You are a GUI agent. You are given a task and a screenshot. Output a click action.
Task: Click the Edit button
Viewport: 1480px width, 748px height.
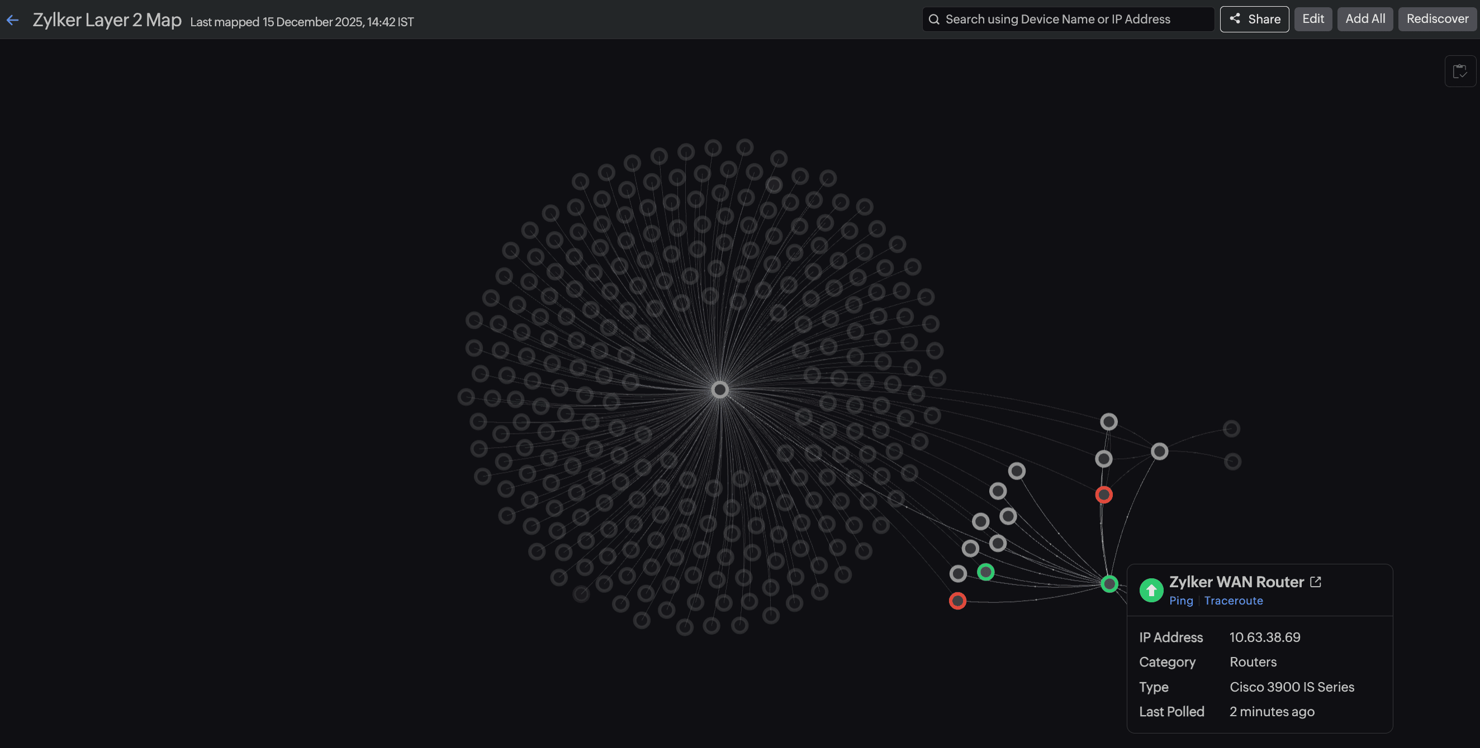tap(1313, 20)
